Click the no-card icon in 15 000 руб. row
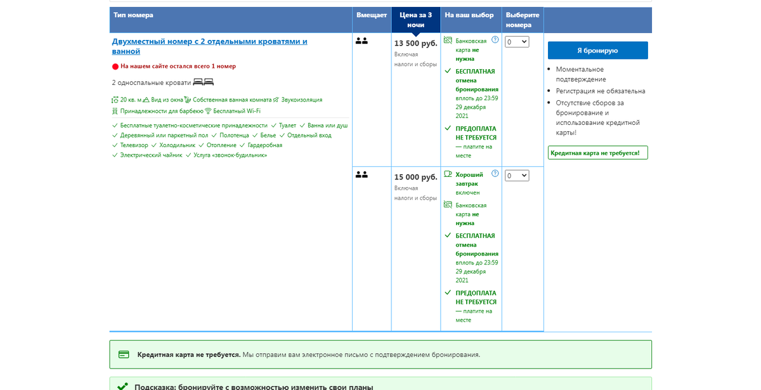Viewport: 761px width, 390px height. point(448,205)
